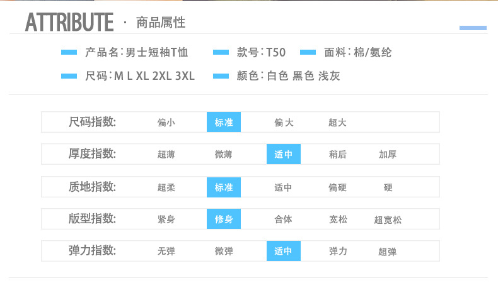Click the ATTRIBUTE heading text
498x288 pixels.
69,22
